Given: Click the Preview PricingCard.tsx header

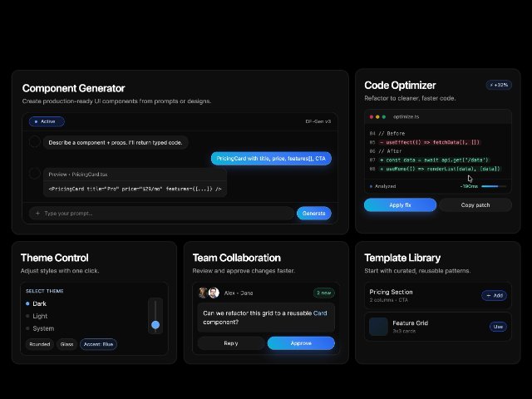Looking at the screenshot, I should (x=135, y=175).
